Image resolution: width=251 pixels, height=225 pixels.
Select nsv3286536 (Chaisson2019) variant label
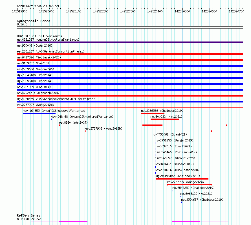pos(162,111)
